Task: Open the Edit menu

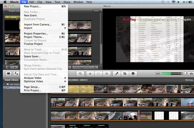Action: [32, 2]
